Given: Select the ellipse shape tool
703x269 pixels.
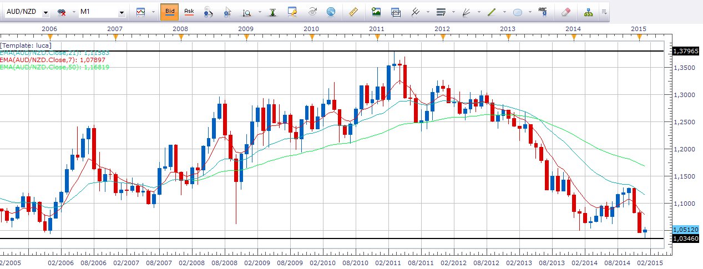Looking at the screenshot, I should (518, 12).
